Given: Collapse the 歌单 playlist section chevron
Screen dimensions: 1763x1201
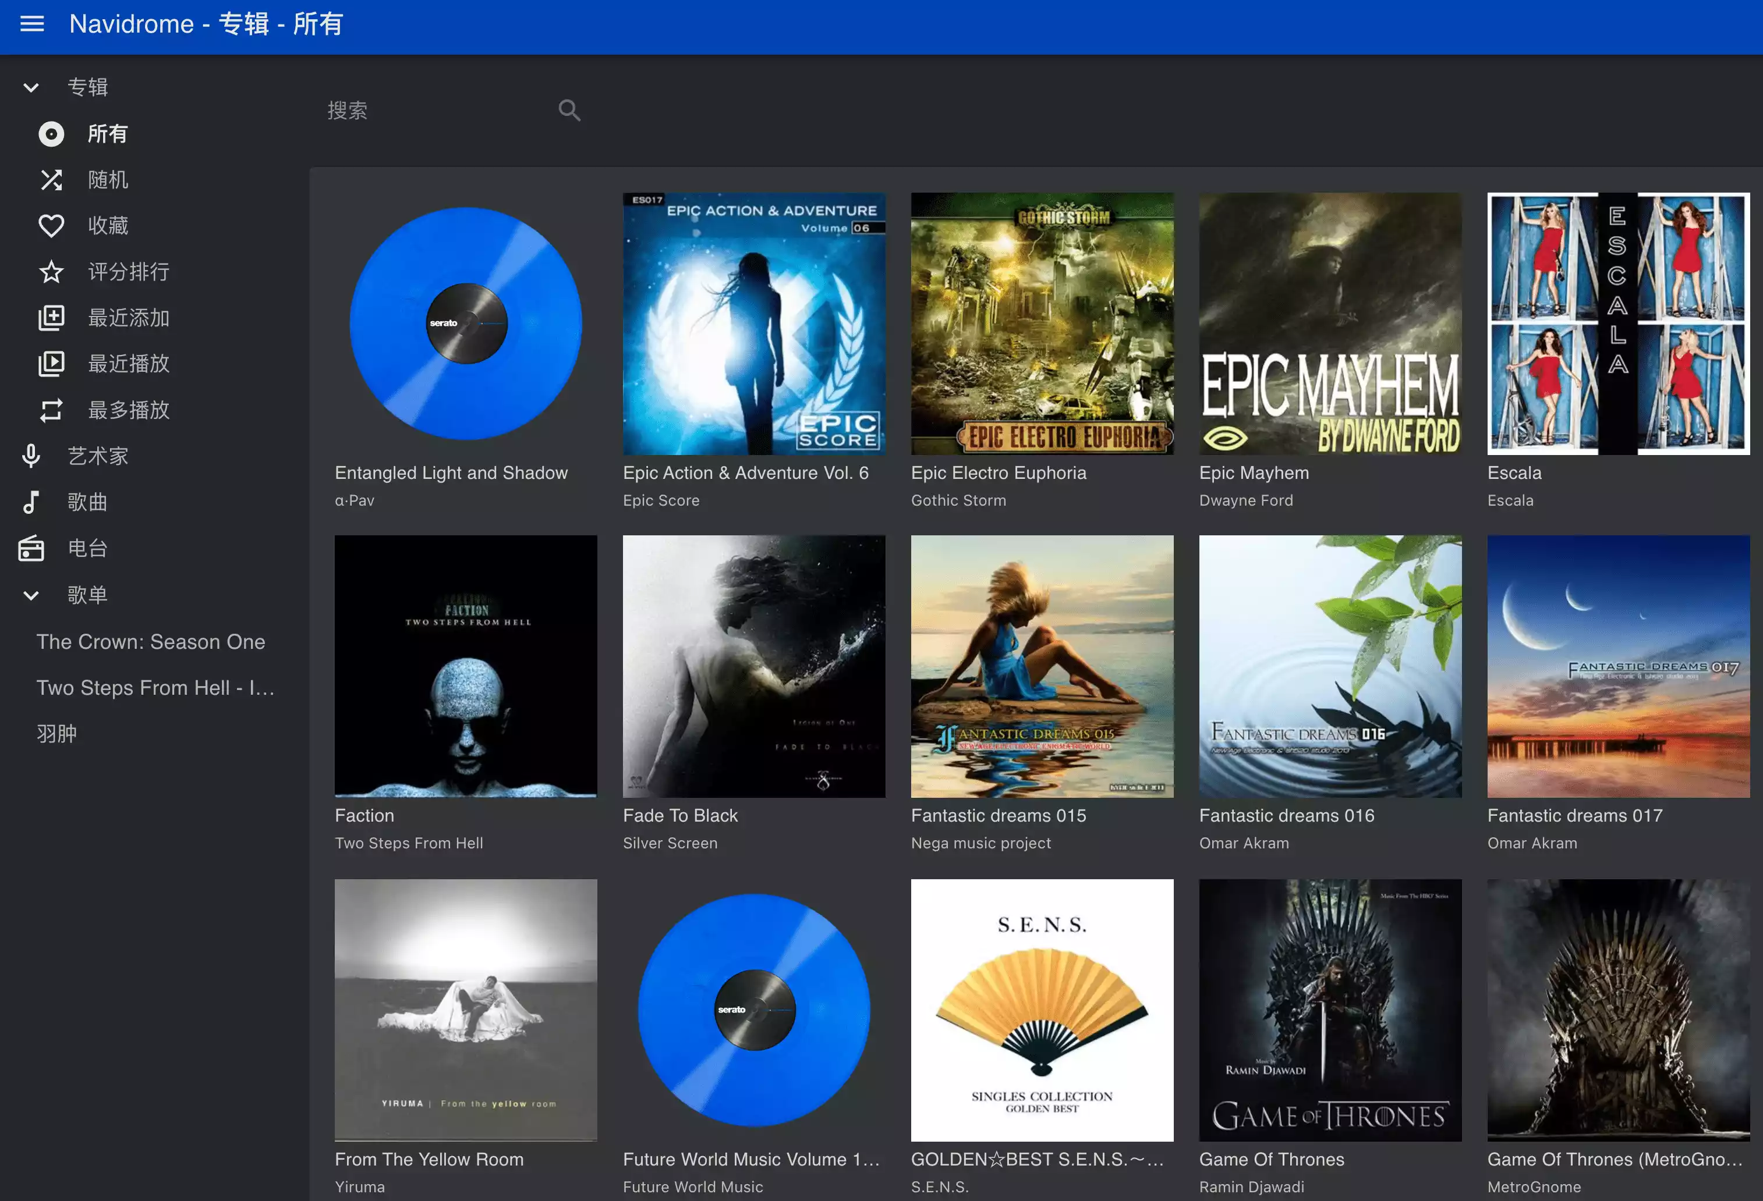Looking at the screenshot, I should point(31,595).
